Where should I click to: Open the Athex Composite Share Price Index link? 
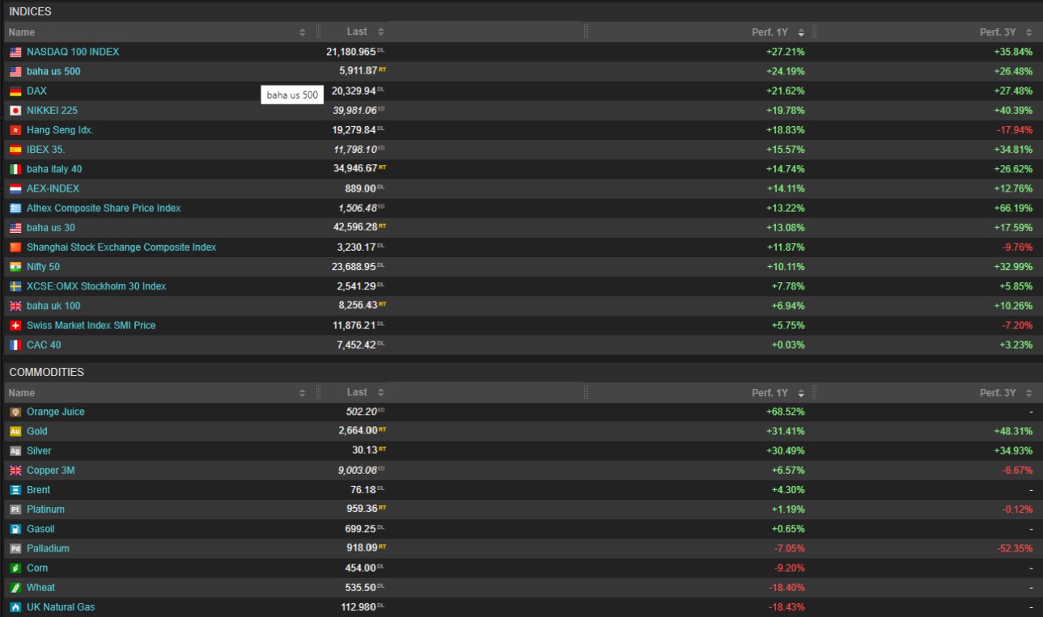pos(104,208)
